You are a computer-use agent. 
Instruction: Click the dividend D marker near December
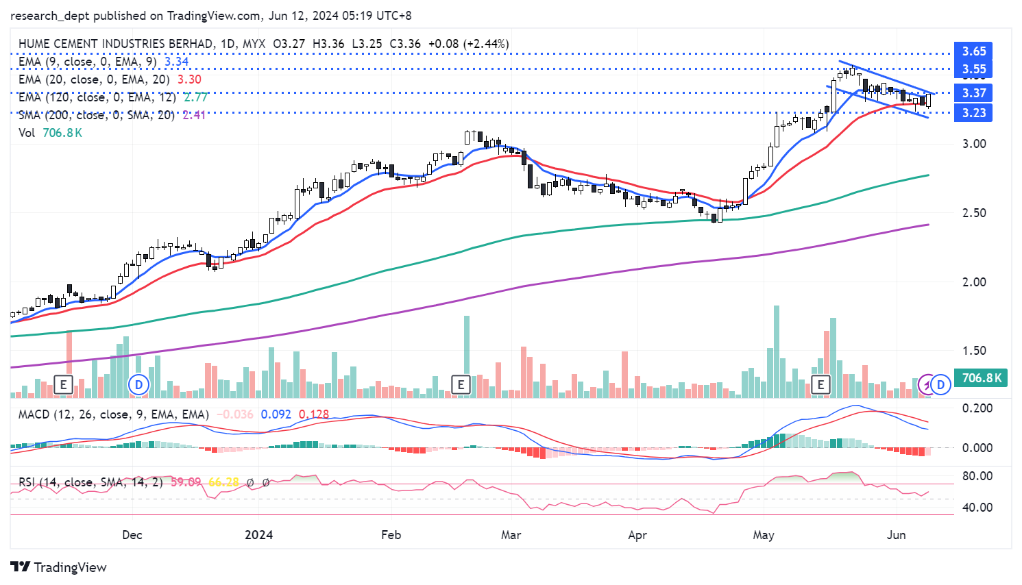(139, 385)
